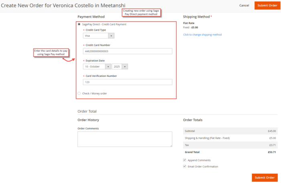Cancel the new order
The image size is (281, 183).
pos(244,5)
